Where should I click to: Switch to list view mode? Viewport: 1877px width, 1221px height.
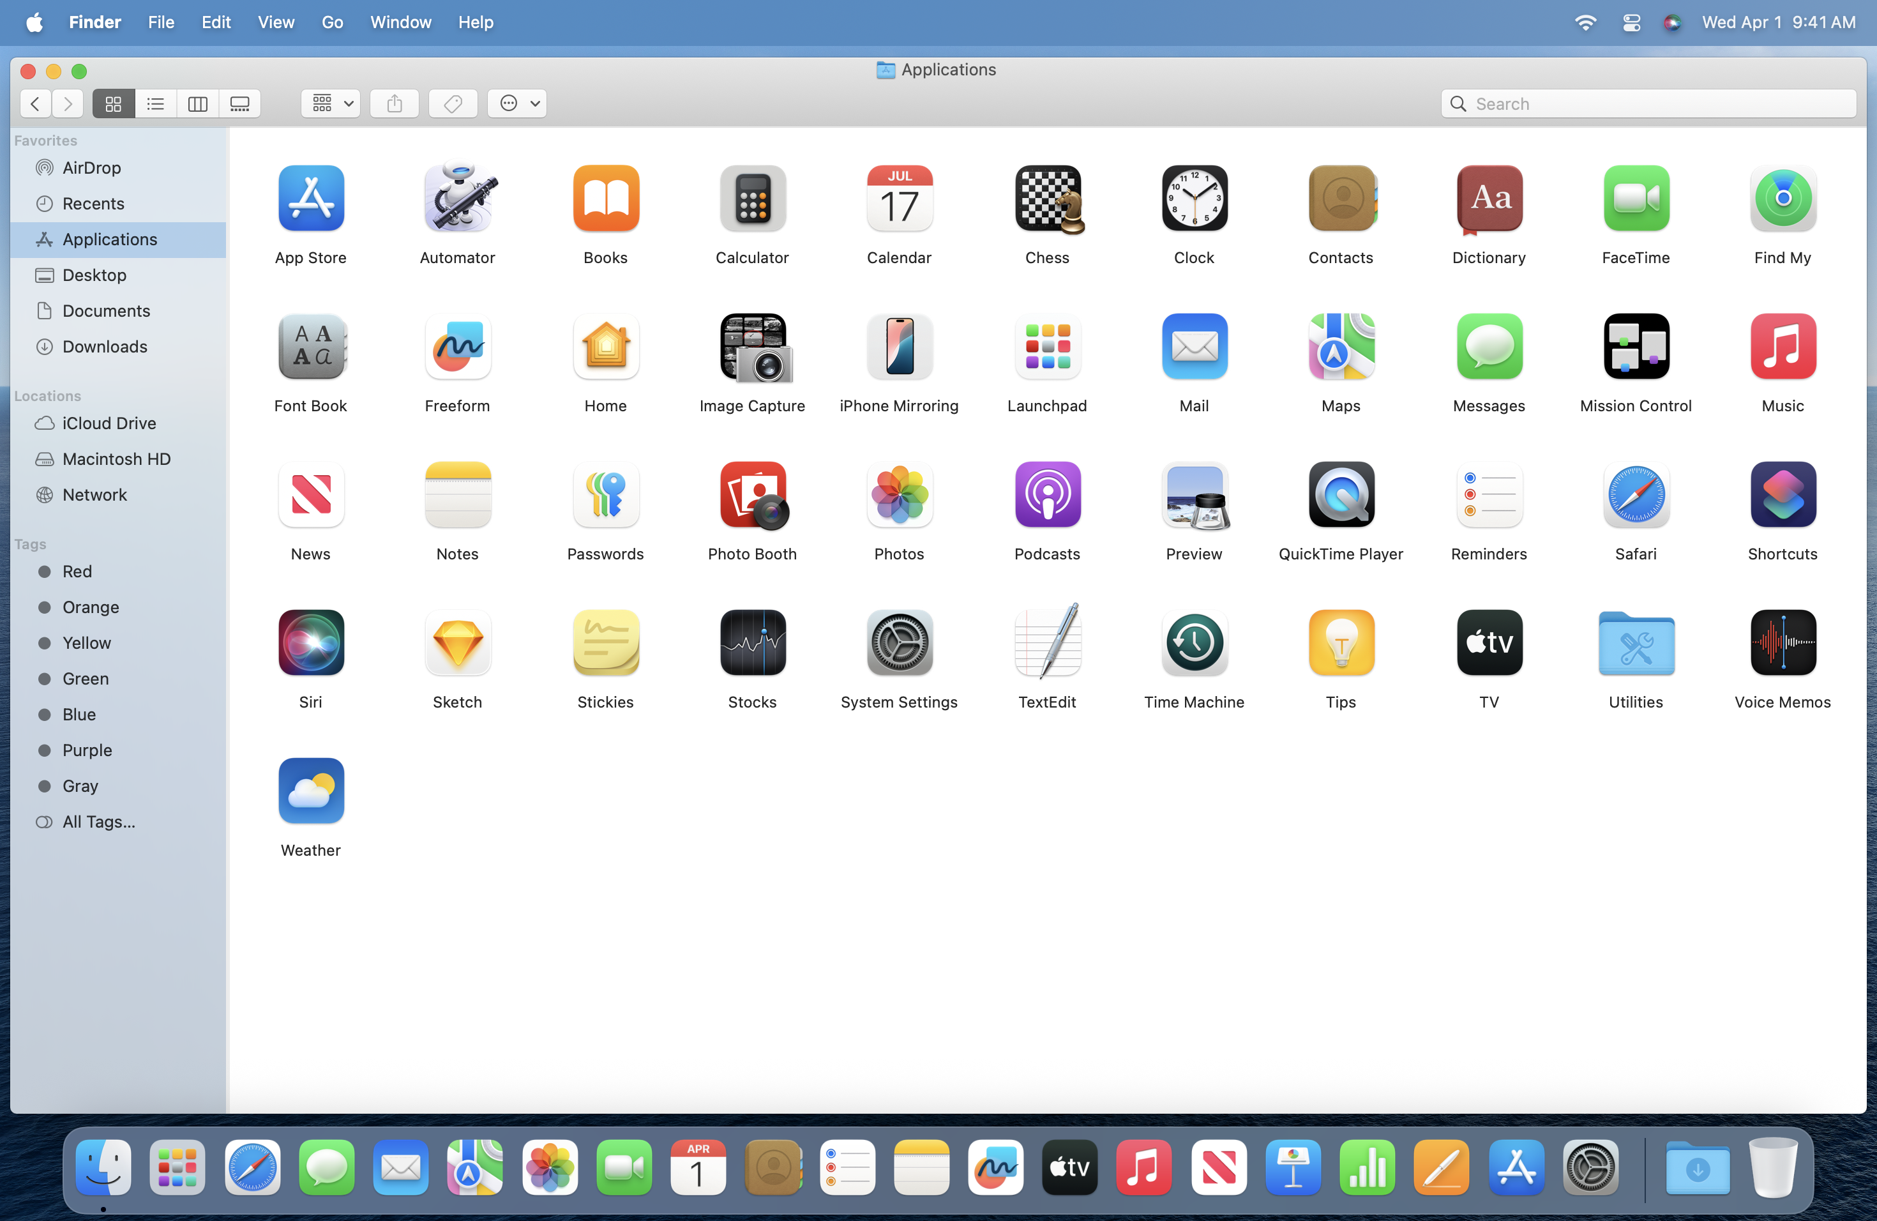155,103
